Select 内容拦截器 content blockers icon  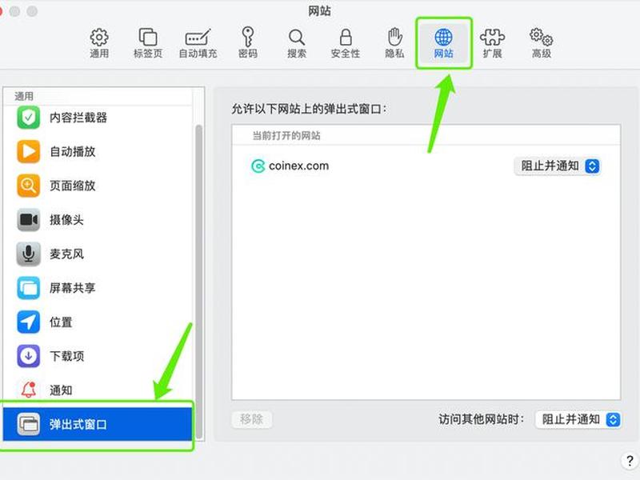pyautogui.click(x=28, y=118)
